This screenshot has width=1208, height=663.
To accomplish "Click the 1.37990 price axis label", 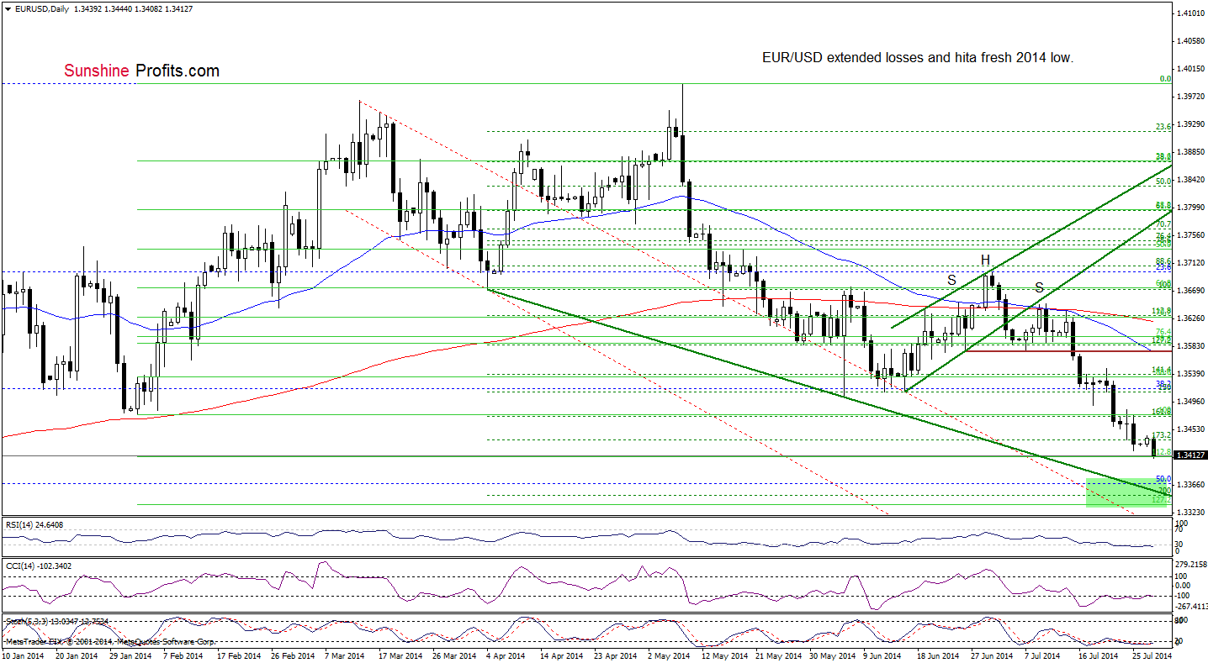I will click(x=1191, y=208).
